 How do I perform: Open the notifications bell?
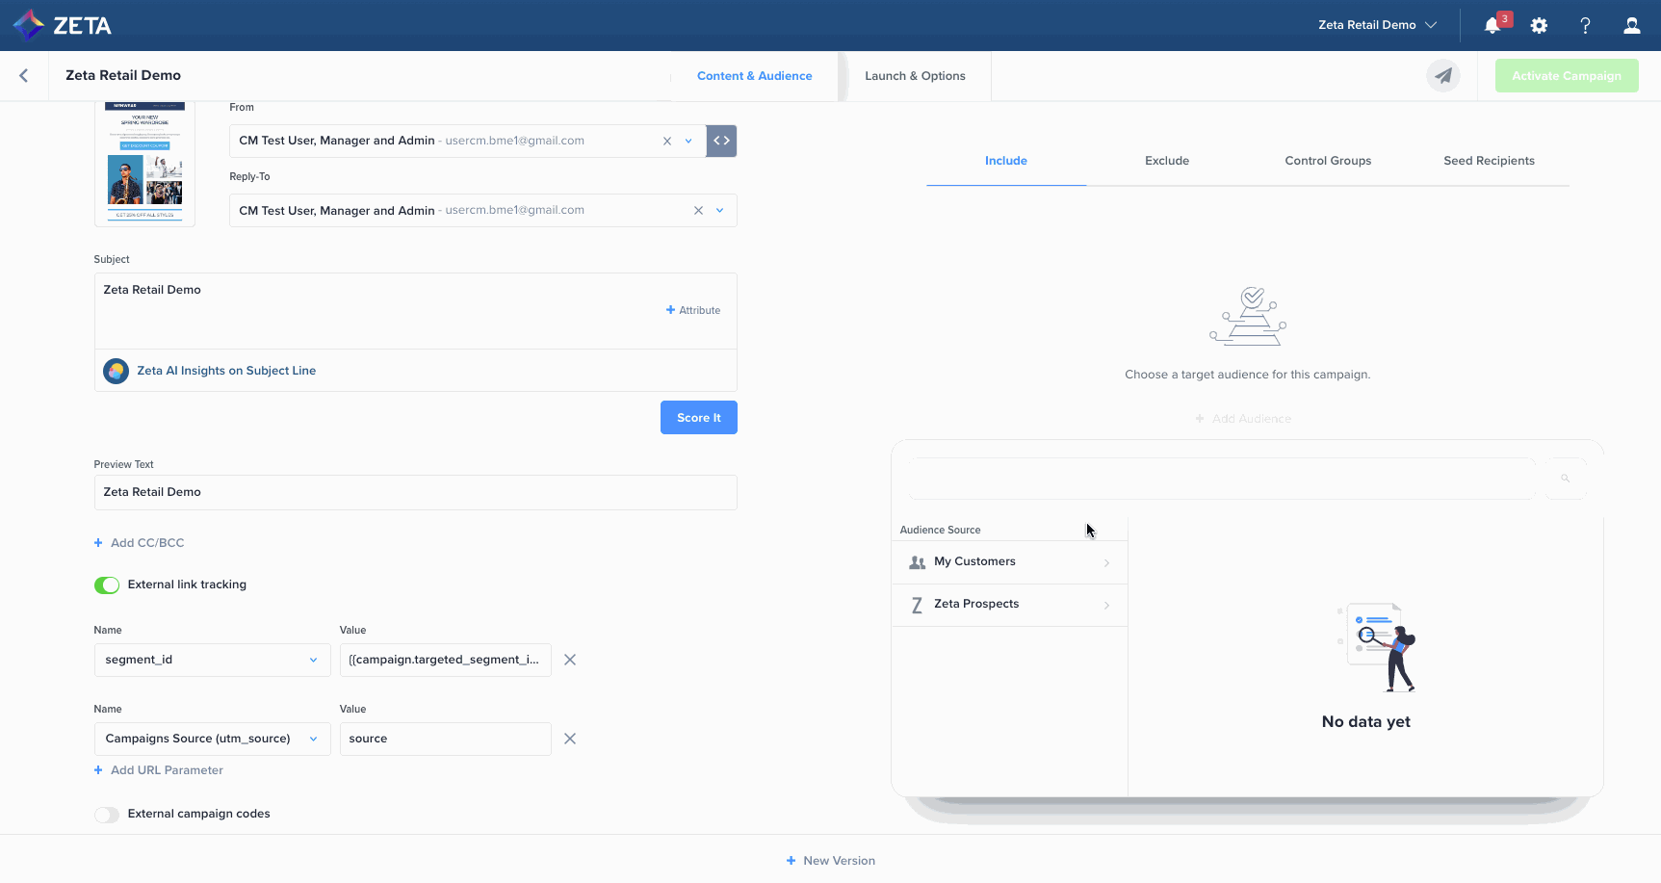pos(1492,25)
